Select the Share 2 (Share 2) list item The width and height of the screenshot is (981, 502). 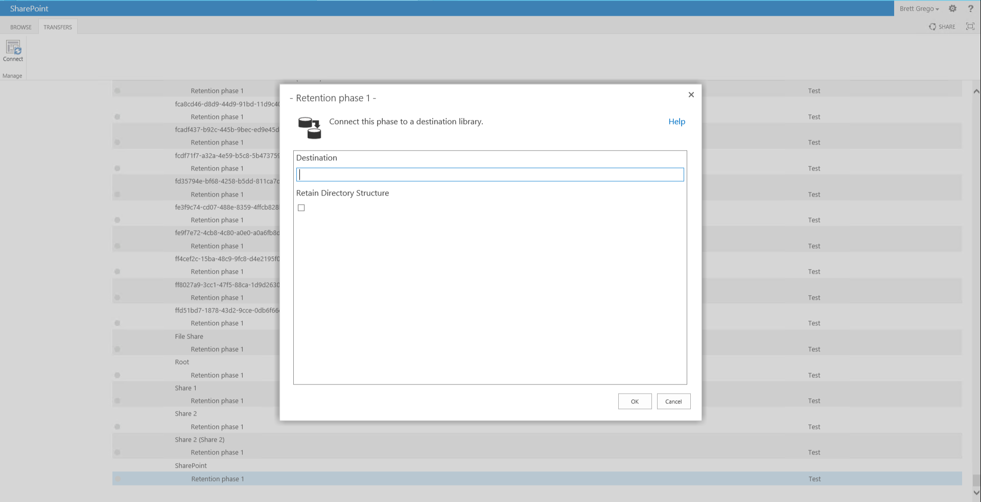coord(199,440)
